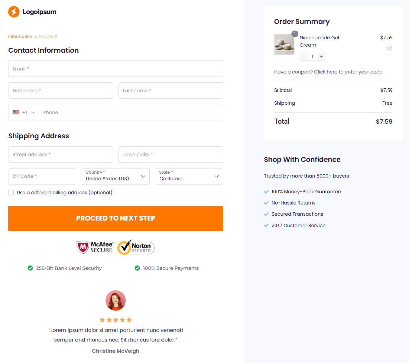Expand the State dropdown

[x=189, y=176]
